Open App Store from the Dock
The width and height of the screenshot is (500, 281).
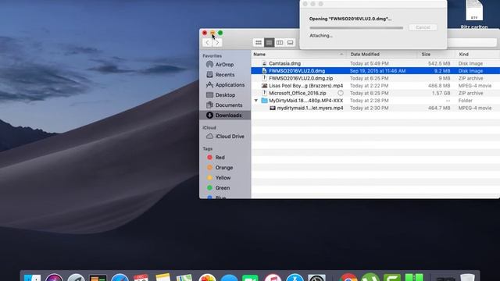[295, 278]
